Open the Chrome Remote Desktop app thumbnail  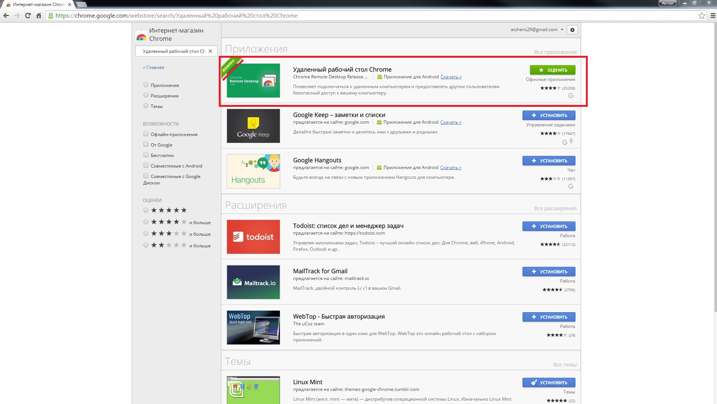253,81
